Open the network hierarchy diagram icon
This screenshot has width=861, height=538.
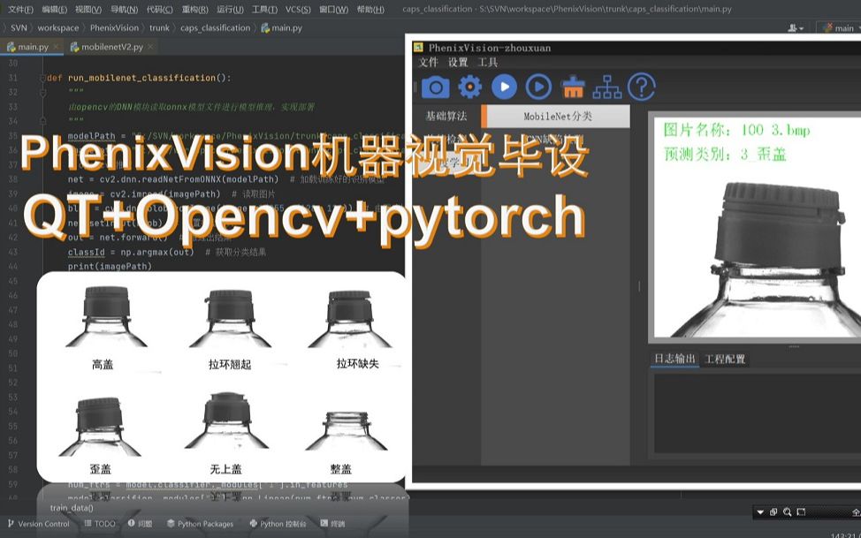click(x=607, y=87)
